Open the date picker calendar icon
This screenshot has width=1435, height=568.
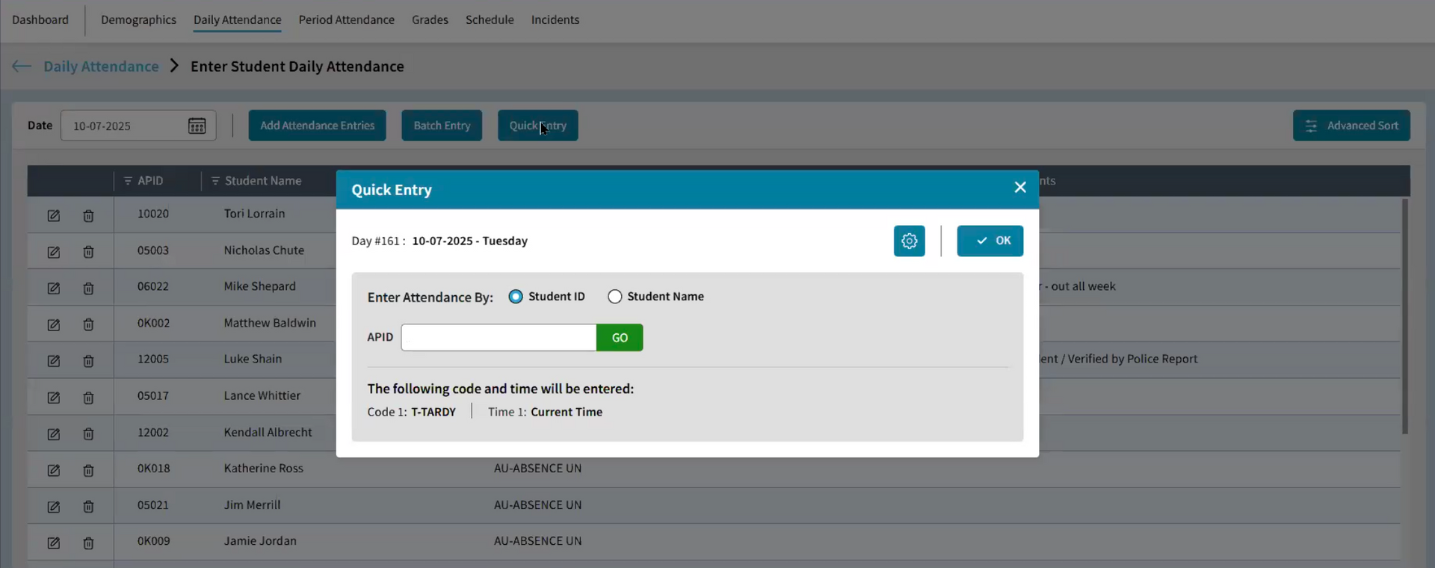click(x=197, y=126)
